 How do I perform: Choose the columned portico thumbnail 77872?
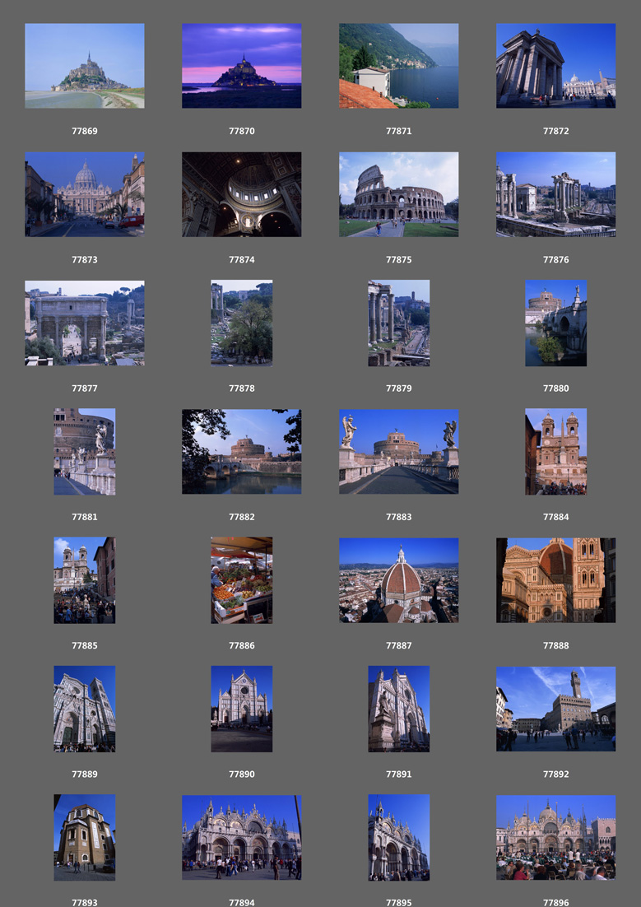pos(556,66)
